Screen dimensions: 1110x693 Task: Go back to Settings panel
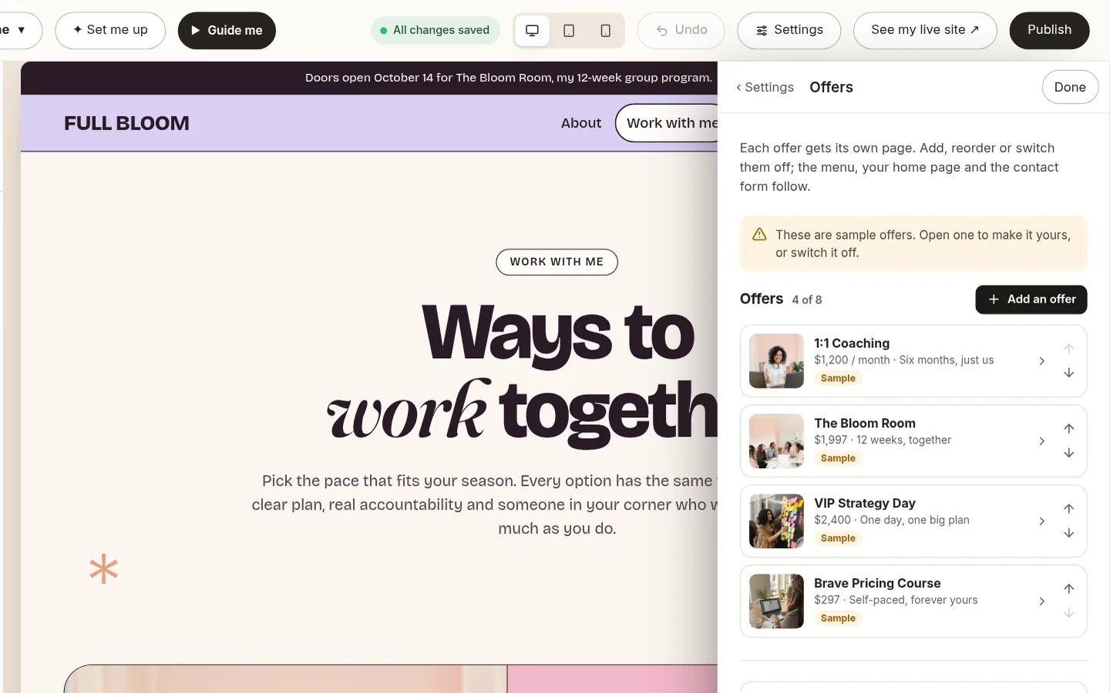pos(765,88)
